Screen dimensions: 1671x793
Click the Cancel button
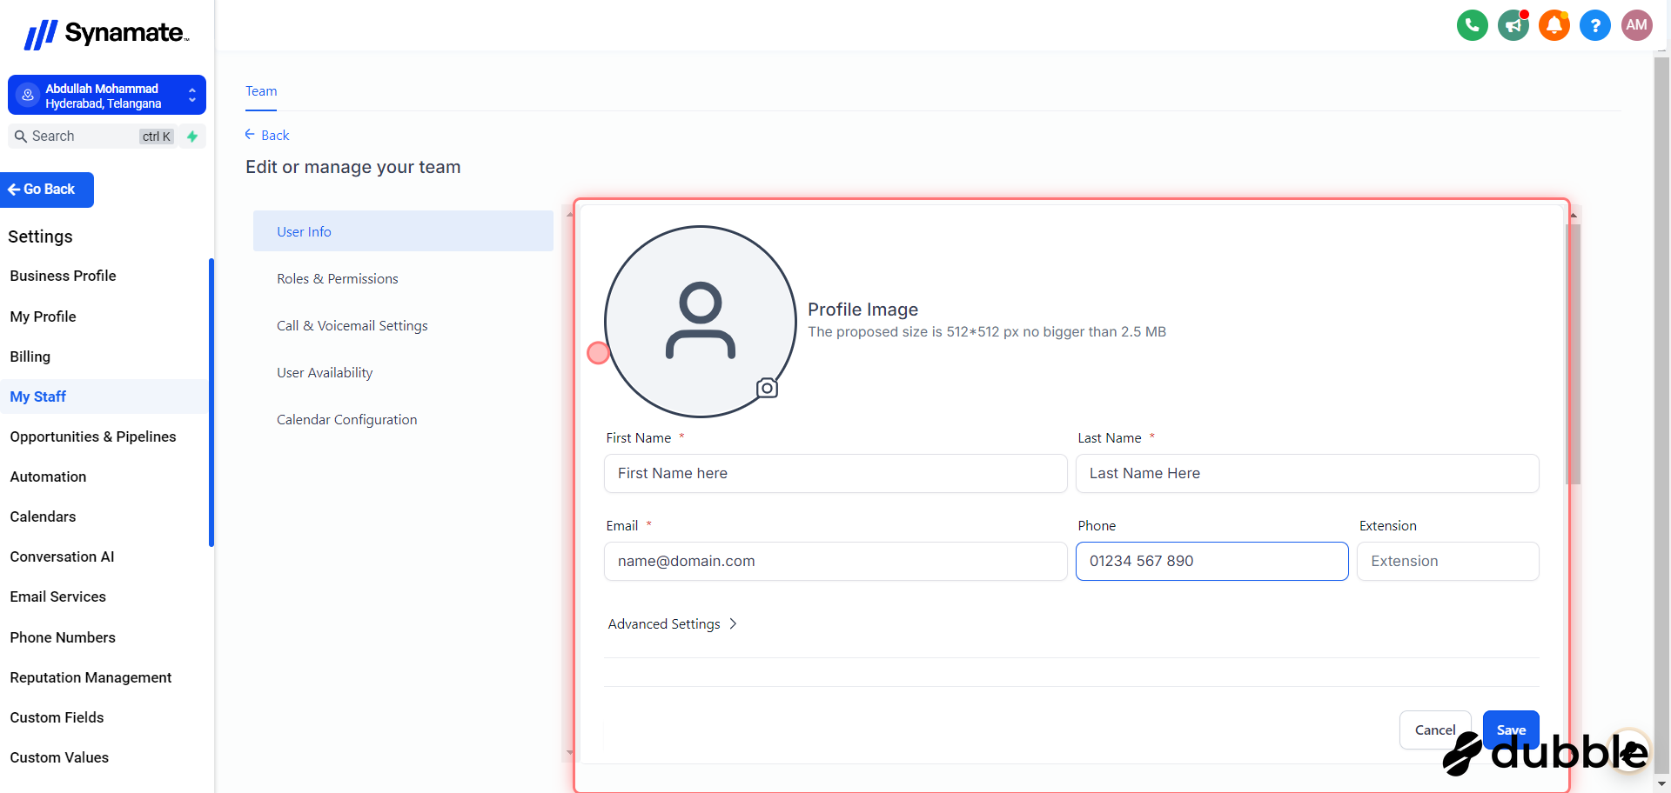click(x=1434, y=730)
